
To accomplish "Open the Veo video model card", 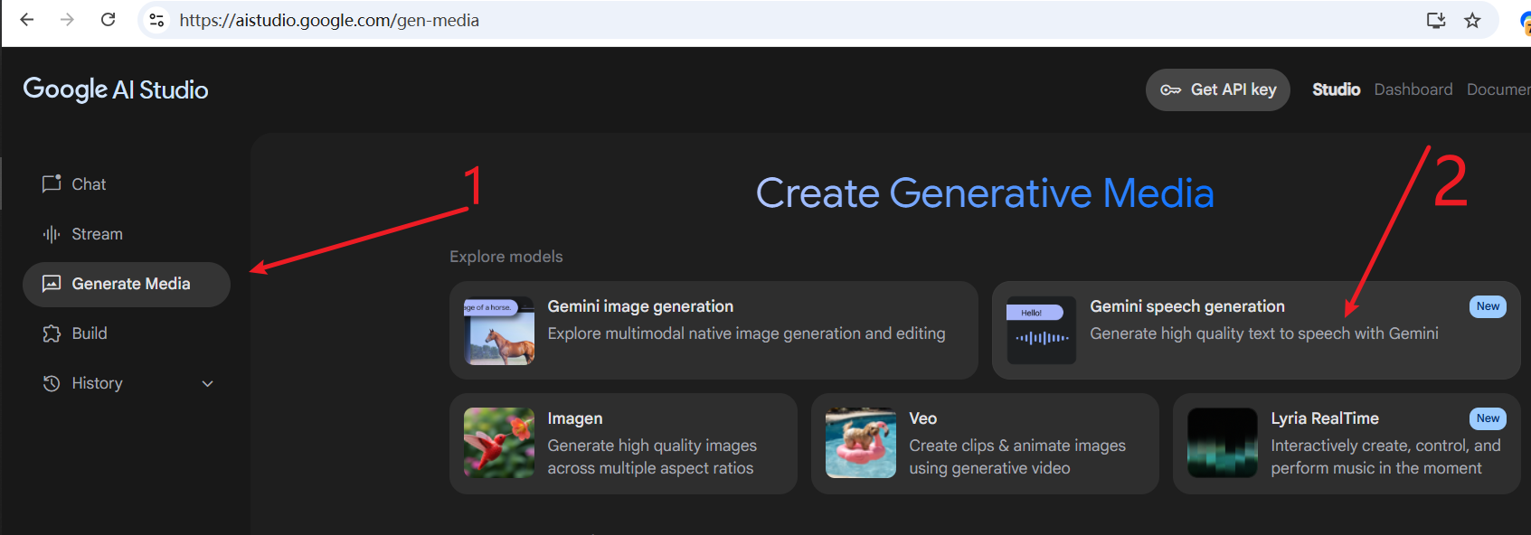I will tap(985, 444).
